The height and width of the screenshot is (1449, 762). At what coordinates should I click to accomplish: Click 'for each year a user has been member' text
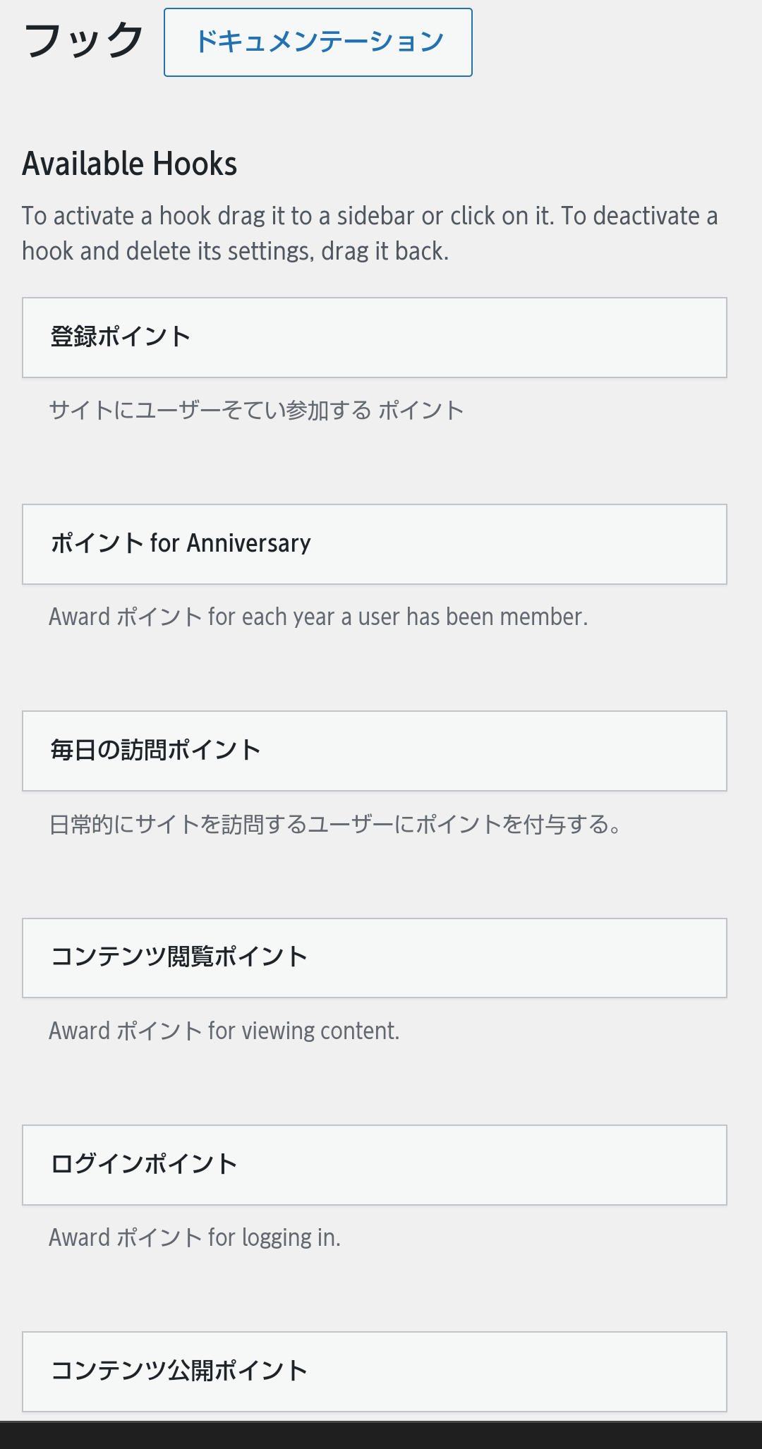click(397, 617)
